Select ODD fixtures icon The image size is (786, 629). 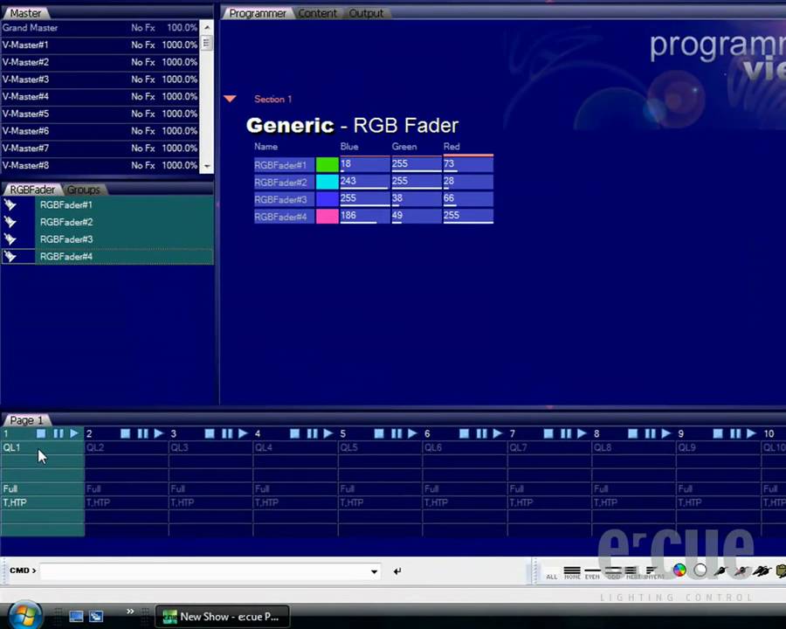614,572
